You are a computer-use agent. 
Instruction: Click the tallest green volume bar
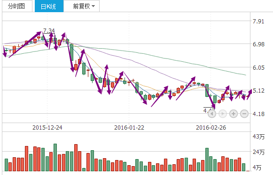[x=55, y=157]
